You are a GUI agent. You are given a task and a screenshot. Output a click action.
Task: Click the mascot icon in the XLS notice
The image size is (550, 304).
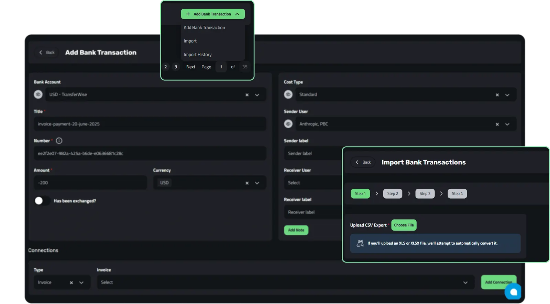click(x=360, y=243)
